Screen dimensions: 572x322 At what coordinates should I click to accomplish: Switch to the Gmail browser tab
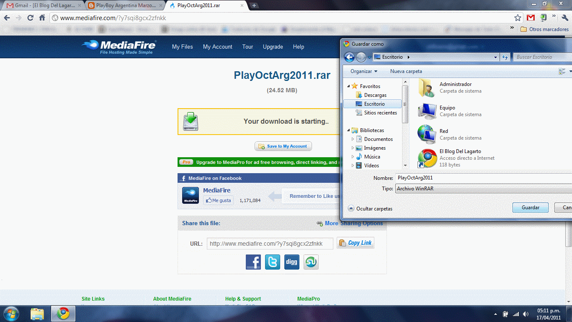[x=42, y=5]
